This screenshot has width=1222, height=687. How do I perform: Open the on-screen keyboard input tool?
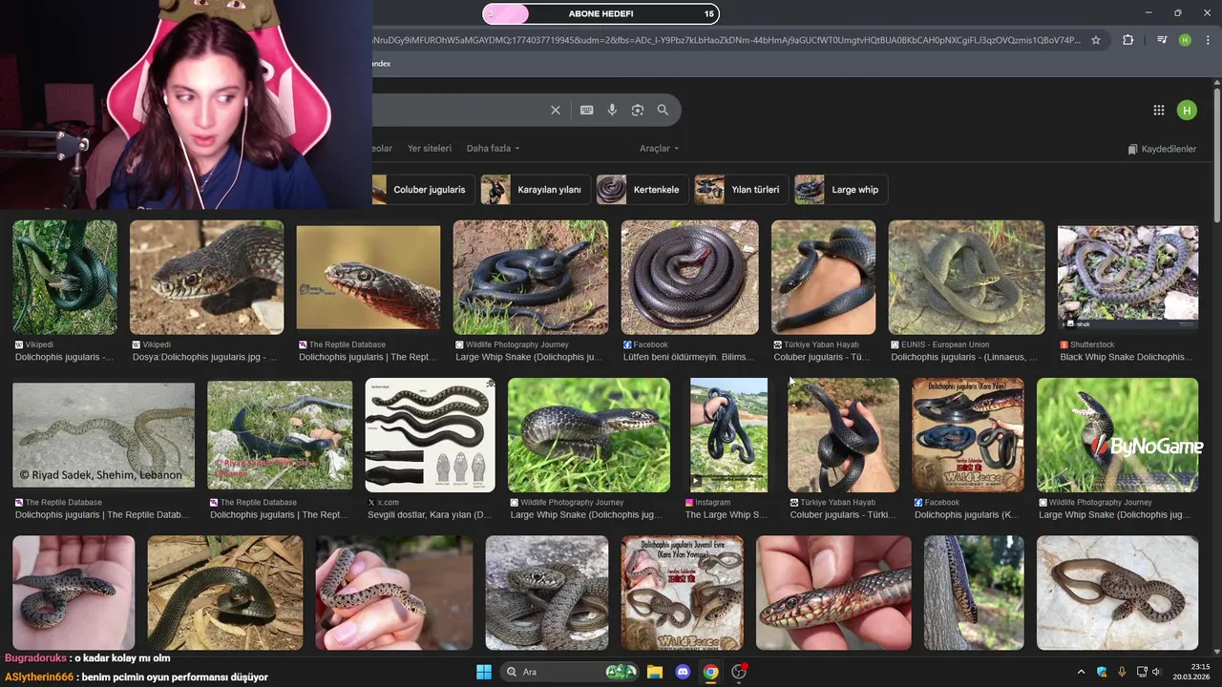(x=586, y=110)
